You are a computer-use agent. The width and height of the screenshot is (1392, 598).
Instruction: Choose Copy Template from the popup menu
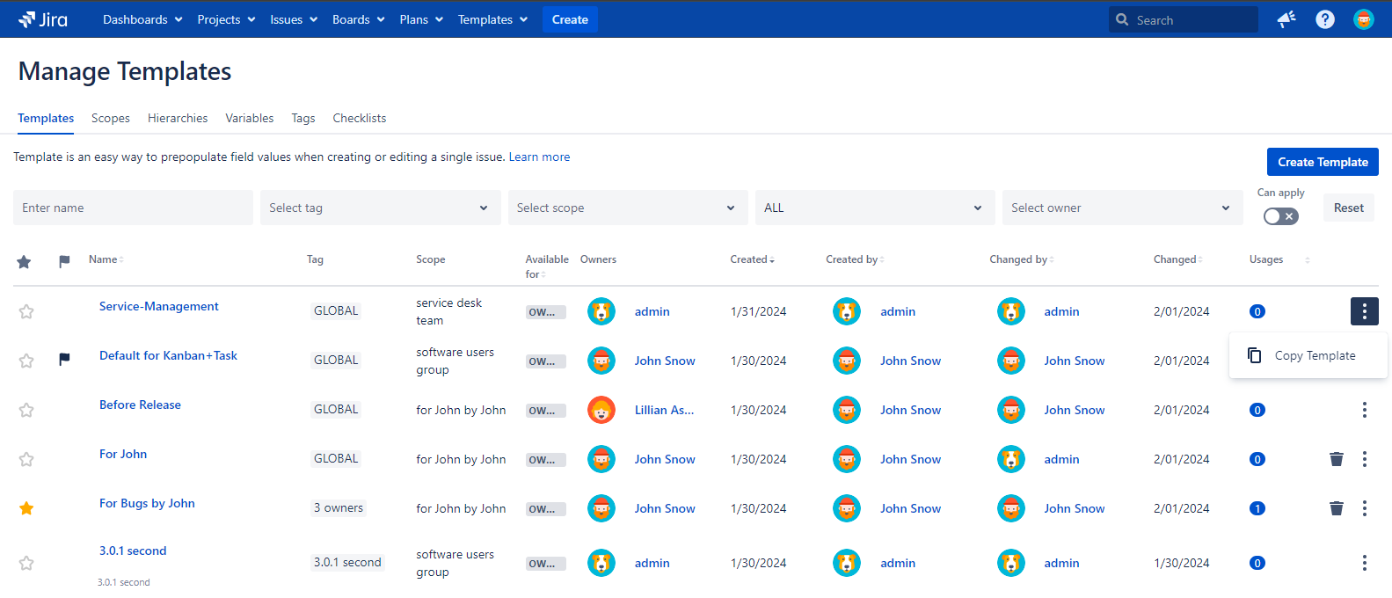tap(1314, 355)
